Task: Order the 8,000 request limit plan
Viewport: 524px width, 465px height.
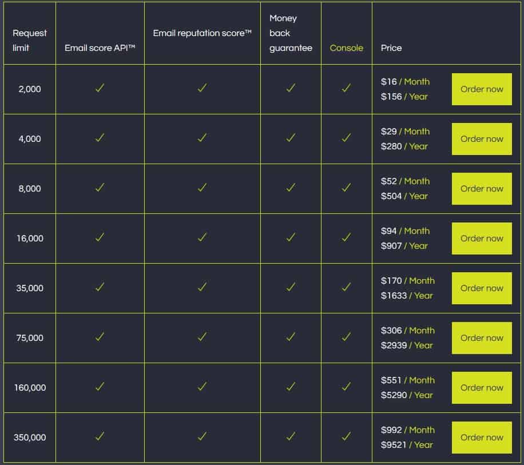Action: [x=482, y=189]
